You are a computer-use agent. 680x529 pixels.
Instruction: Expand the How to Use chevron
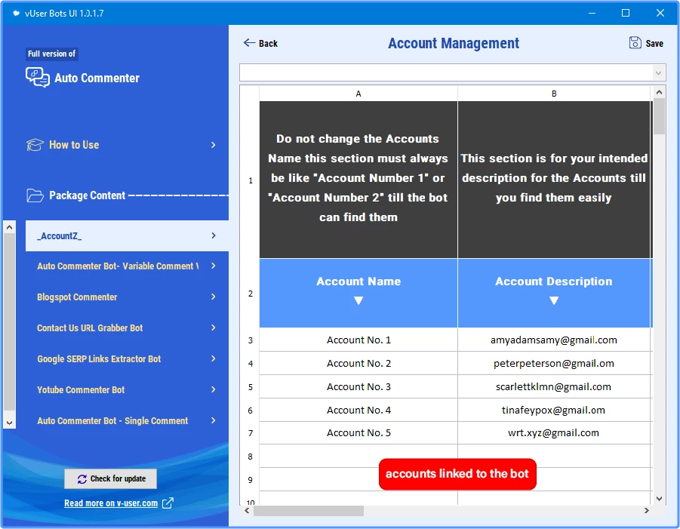coord(214,145)
